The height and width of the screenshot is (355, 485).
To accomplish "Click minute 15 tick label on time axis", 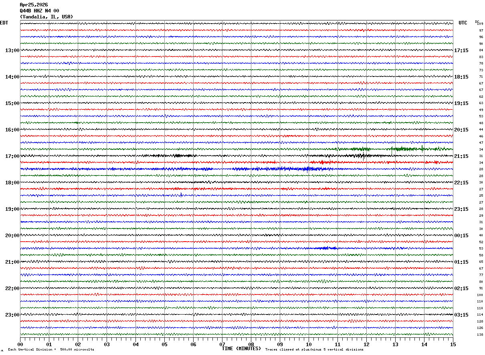I will click(453, 344).
